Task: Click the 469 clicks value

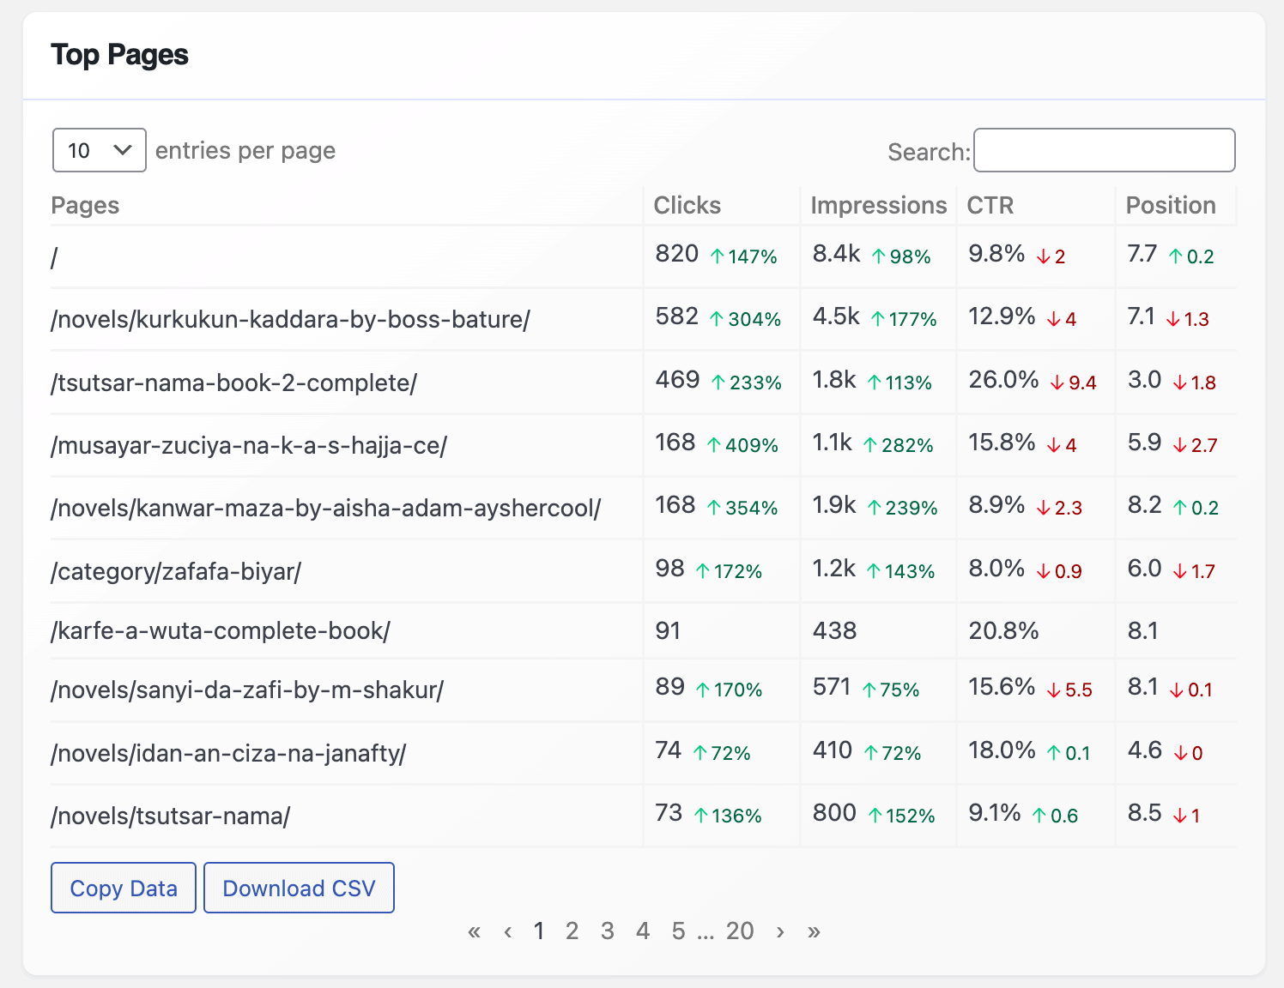Action: 678,380
